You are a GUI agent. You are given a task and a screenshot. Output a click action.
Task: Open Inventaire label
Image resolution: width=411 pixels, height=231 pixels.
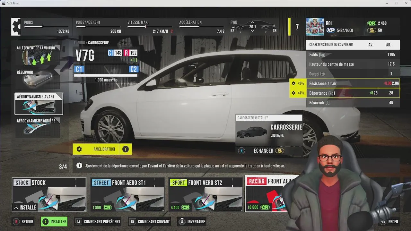(196, 222)
